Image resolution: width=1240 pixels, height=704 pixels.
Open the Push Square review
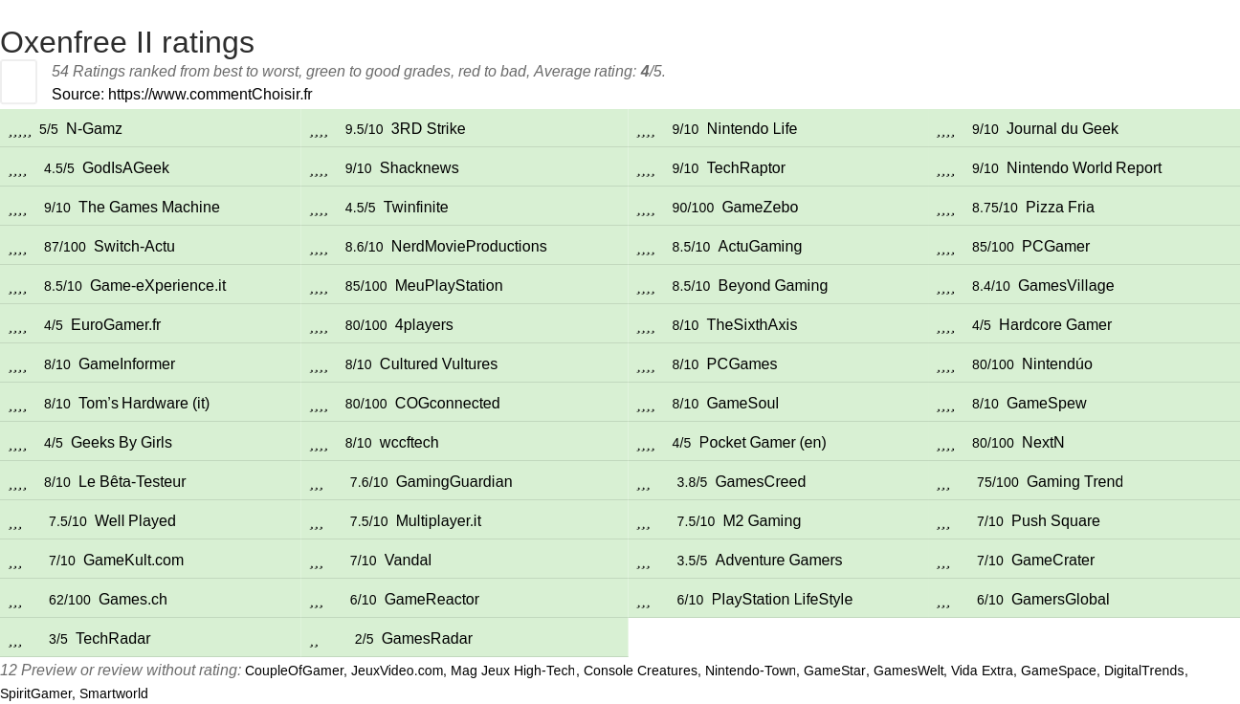coord(1055,520)
